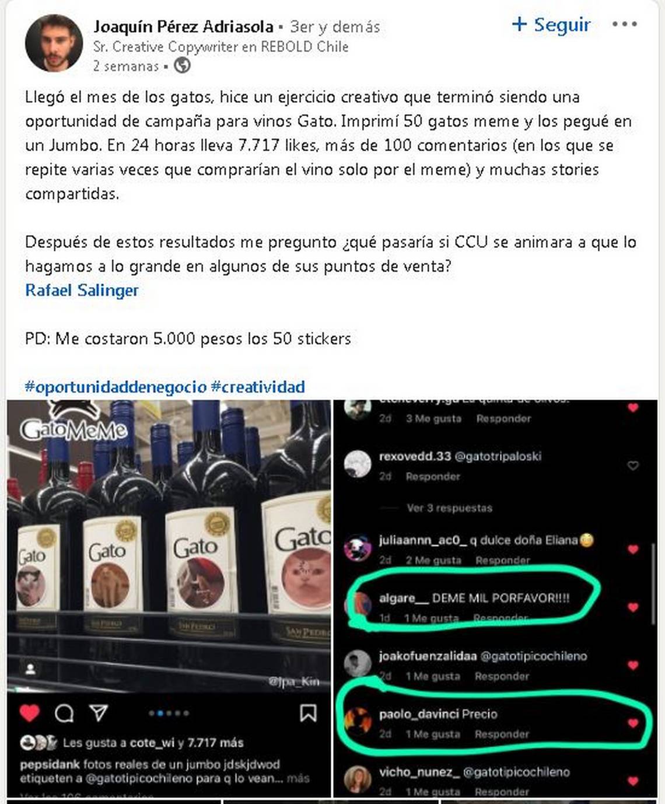Toggle the bookmark save icon

[308, 712]
